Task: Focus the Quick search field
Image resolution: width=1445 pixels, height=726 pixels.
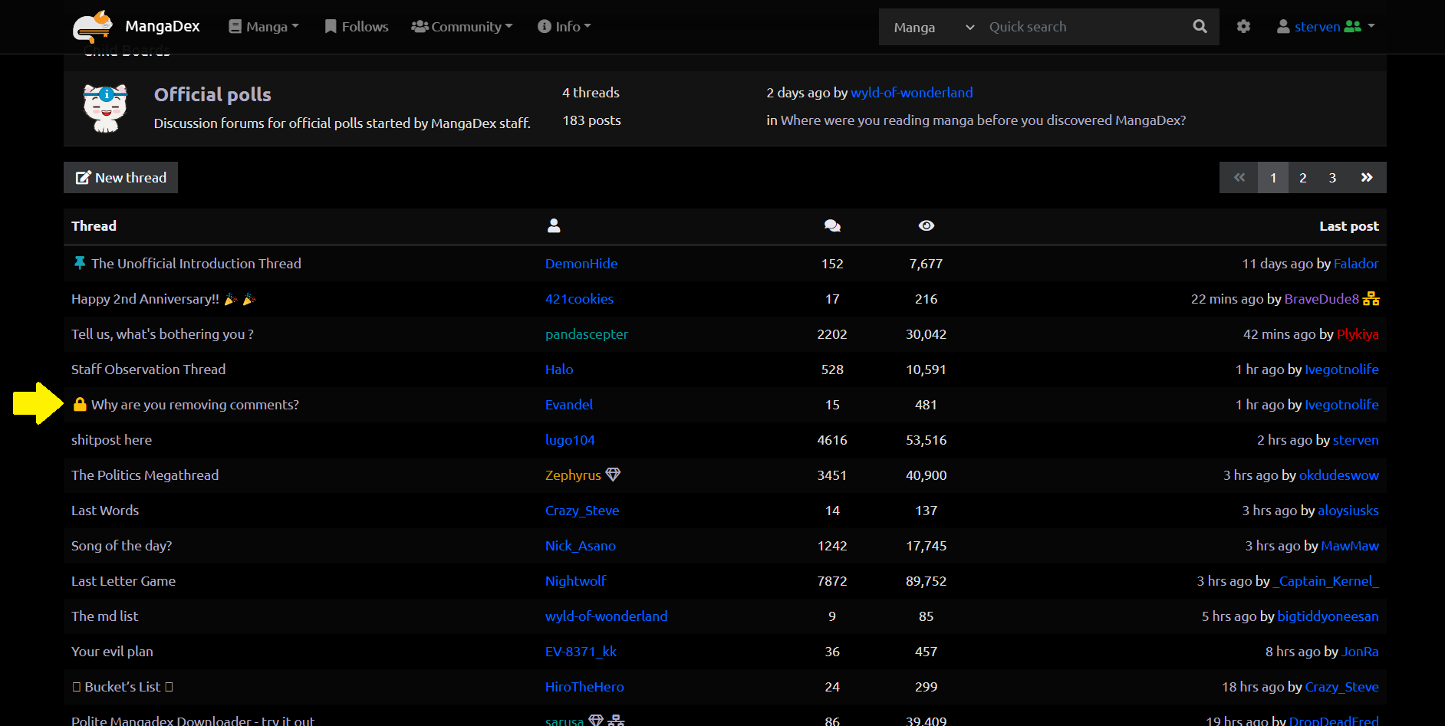Action: point(1083,28)
